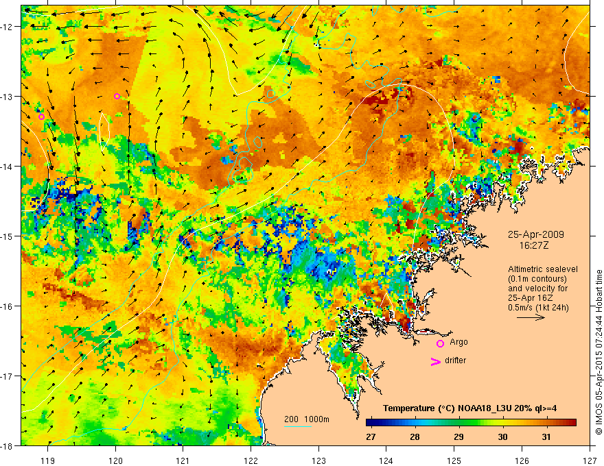Viewport: 604px width, 466px height.
Task: Click the '-12' latitude axis label
Action: tap(8, 27)
